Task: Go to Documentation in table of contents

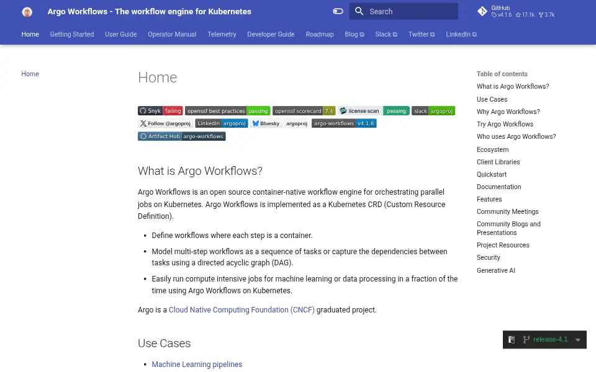Action: pyautogui.click(x=499, y=187)
